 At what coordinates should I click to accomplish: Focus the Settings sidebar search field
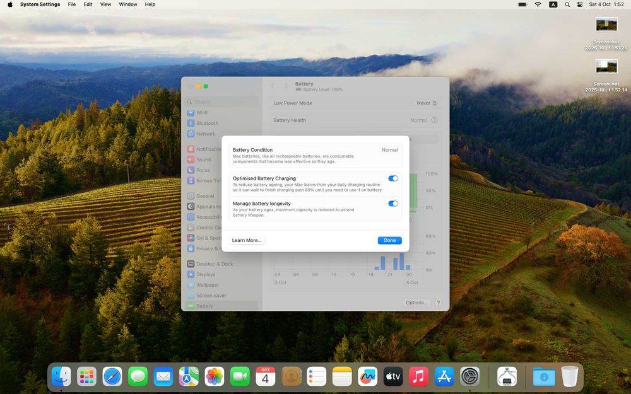point(221,102)
